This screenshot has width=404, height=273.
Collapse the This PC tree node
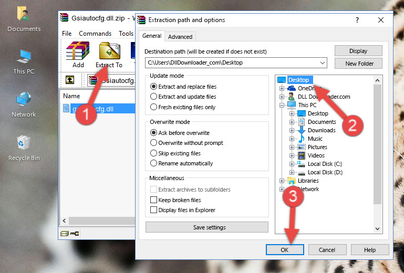pyautogui.click(x=282, y=105)
